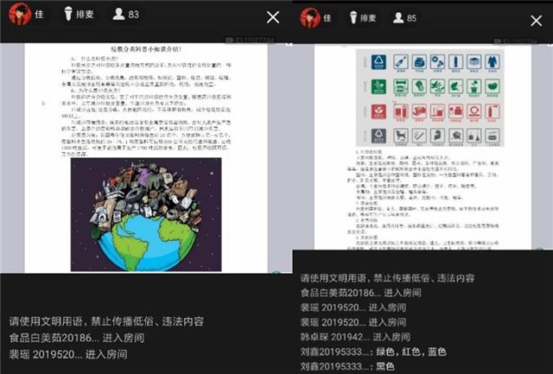
Task: Tap 食品白美茹20186 进入房间 message in left panel
Action: [77, 338]
